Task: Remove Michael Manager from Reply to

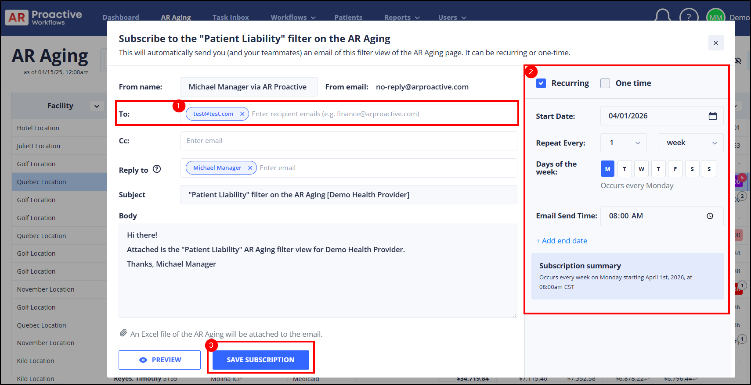Action: point(250,168)
